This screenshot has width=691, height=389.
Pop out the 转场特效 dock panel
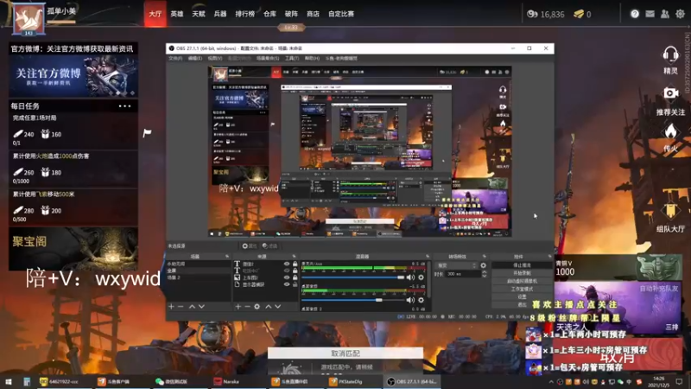[x=485, y=256]
